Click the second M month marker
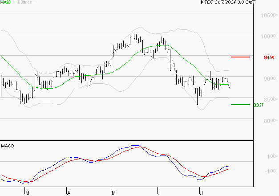279x196 pixels. point(113,193)
